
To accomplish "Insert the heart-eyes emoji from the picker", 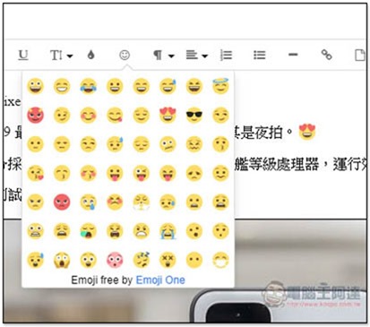I will [168, 116].
